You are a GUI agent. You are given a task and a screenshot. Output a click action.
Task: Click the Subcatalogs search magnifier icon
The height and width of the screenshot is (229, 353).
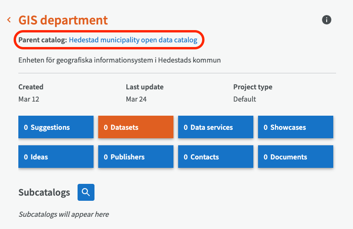point(86,192)
